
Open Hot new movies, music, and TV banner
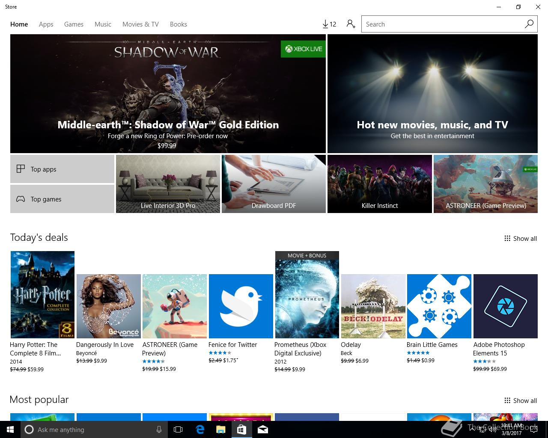pyautogui.click(x=432, y=94)
